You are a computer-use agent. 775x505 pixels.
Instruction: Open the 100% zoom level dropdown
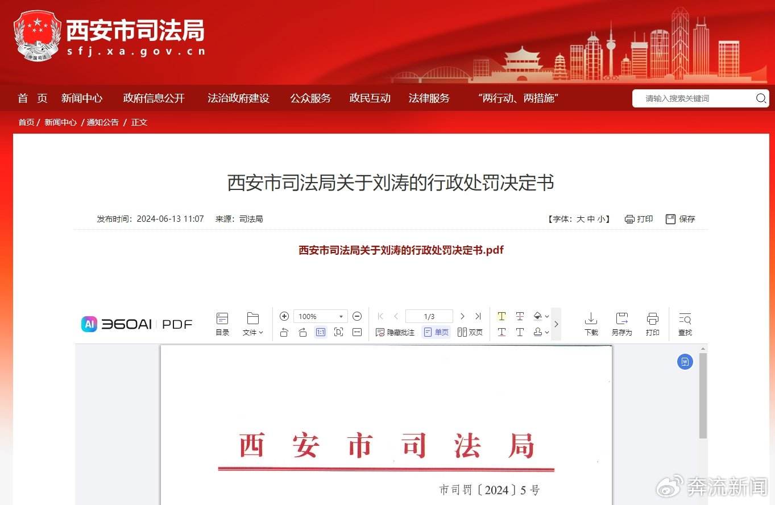pyautogui.click(x=320, y=316)
